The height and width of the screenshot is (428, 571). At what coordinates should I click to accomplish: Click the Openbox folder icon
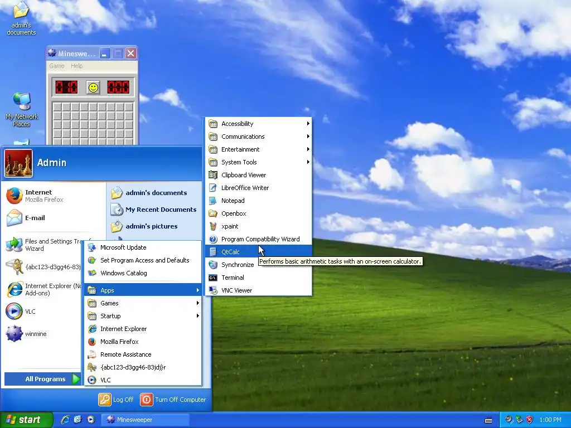[x=213, y=213]
